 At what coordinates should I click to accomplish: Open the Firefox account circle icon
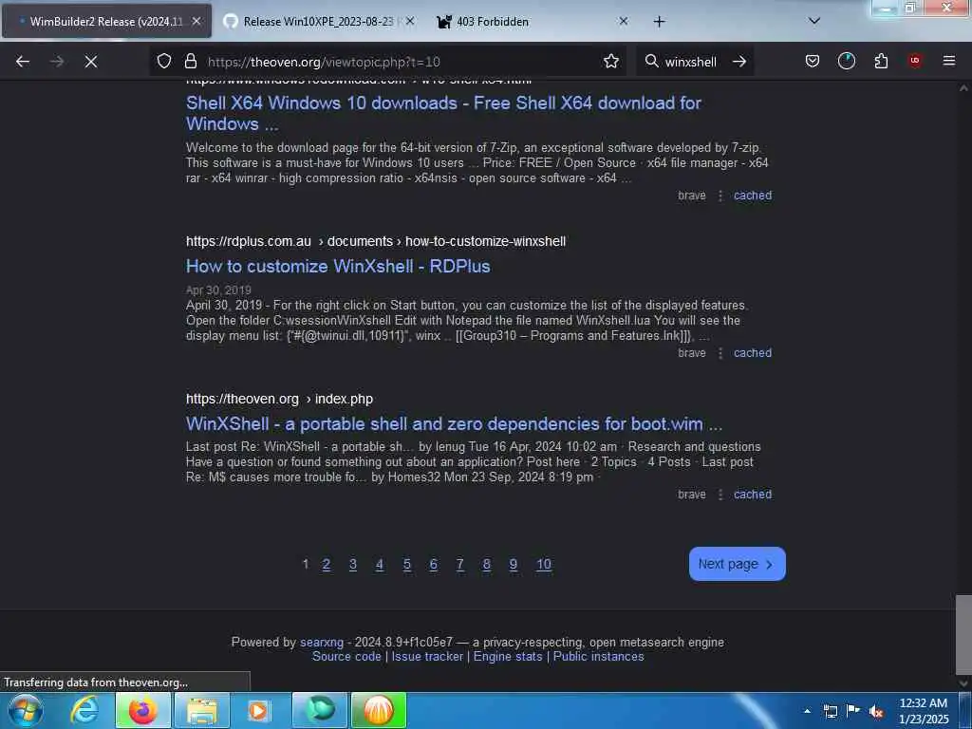tap(846, 61)
